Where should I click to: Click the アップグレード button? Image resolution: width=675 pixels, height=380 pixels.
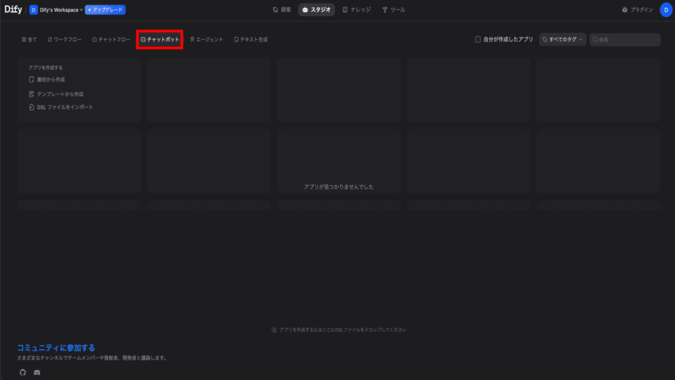pyautogui.click(x=105, y=10)
